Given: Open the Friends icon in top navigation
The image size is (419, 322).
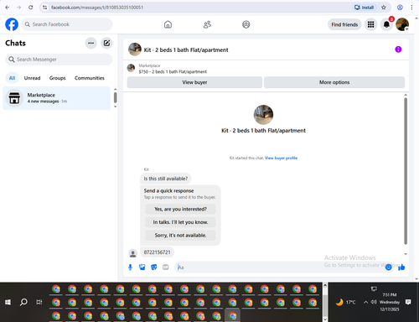Looking at the screenshot, I should tap(207, 24).
